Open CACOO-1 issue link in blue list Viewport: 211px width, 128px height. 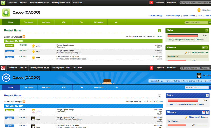[24, 125]
